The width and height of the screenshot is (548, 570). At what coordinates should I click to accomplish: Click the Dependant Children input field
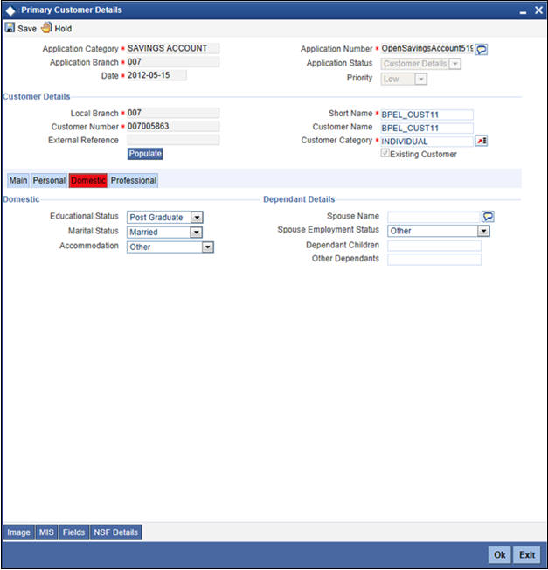434,246
